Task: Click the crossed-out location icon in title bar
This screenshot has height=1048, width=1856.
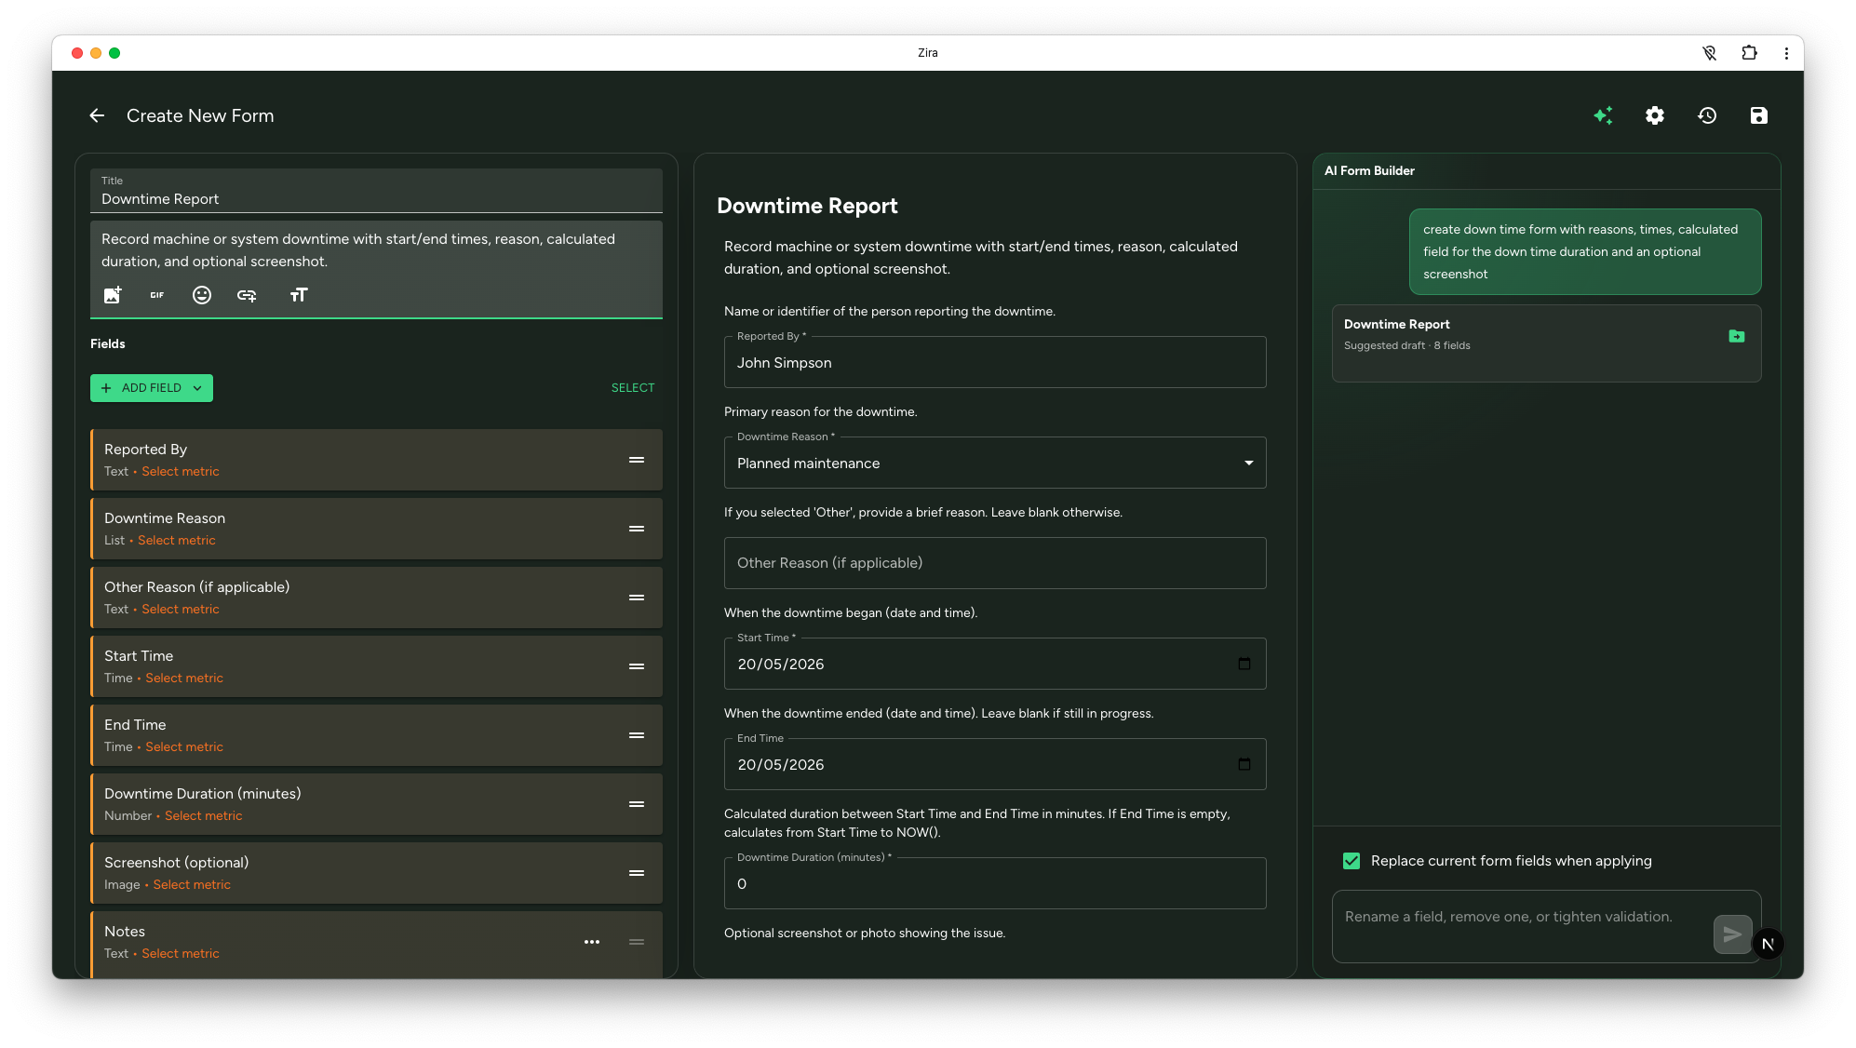Action: point(1710,53)
